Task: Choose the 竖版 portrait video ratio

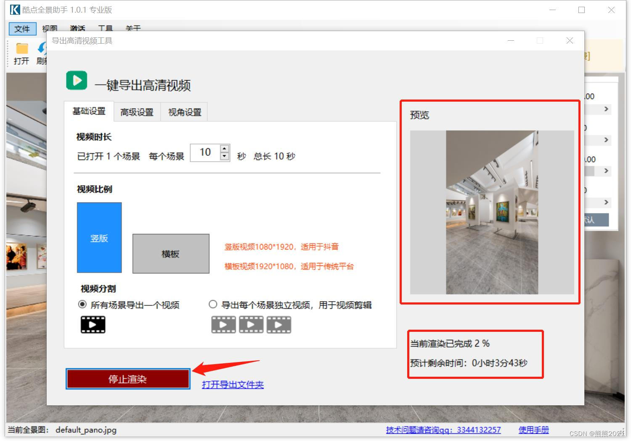Action: click(x=99, y=238)
